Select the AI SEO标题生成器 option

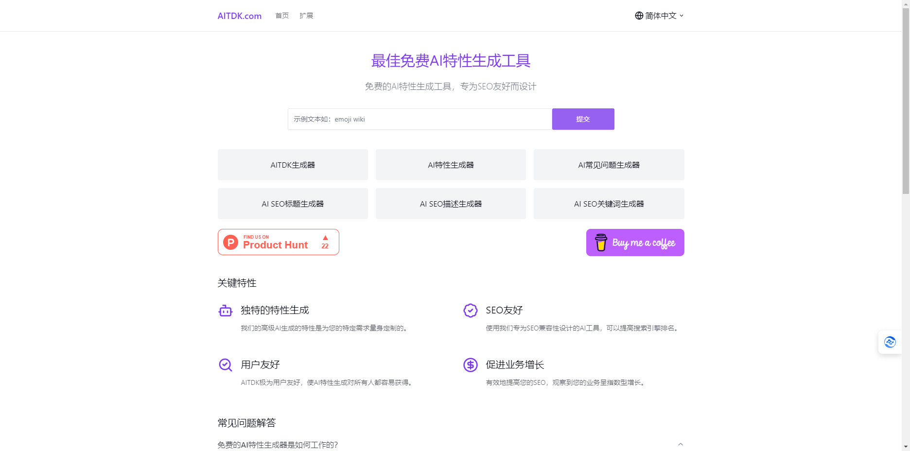293,204
